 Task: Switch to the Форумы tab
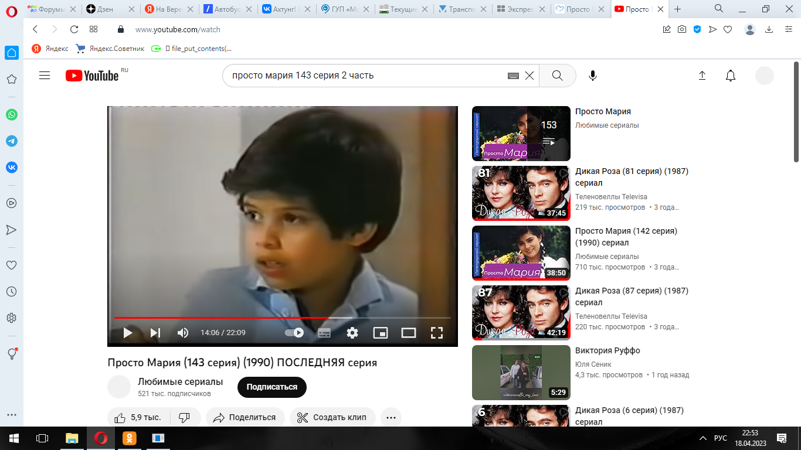pos(50,9)
